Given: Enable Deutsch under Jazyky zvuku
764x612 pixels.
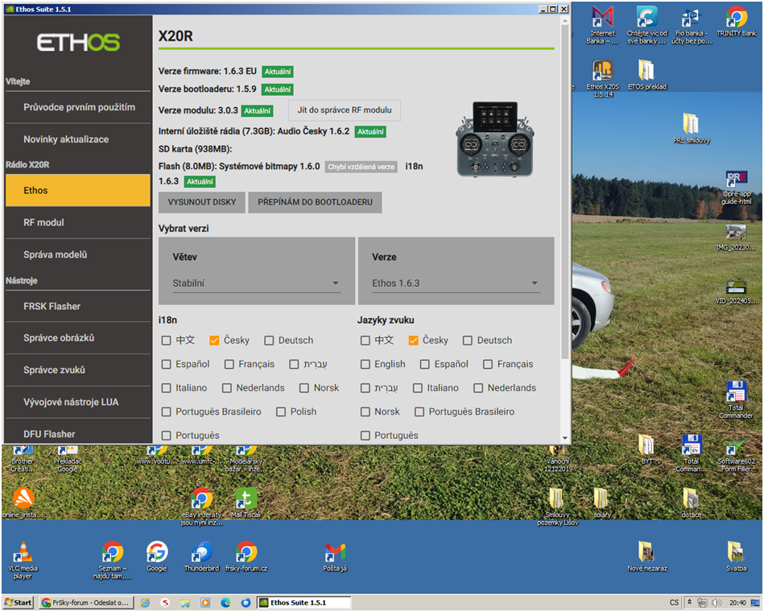Looking at the screenshot, I should [468, 341].
